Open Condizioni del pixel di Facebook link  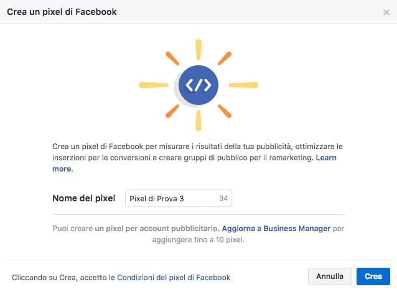pos(174,278)
